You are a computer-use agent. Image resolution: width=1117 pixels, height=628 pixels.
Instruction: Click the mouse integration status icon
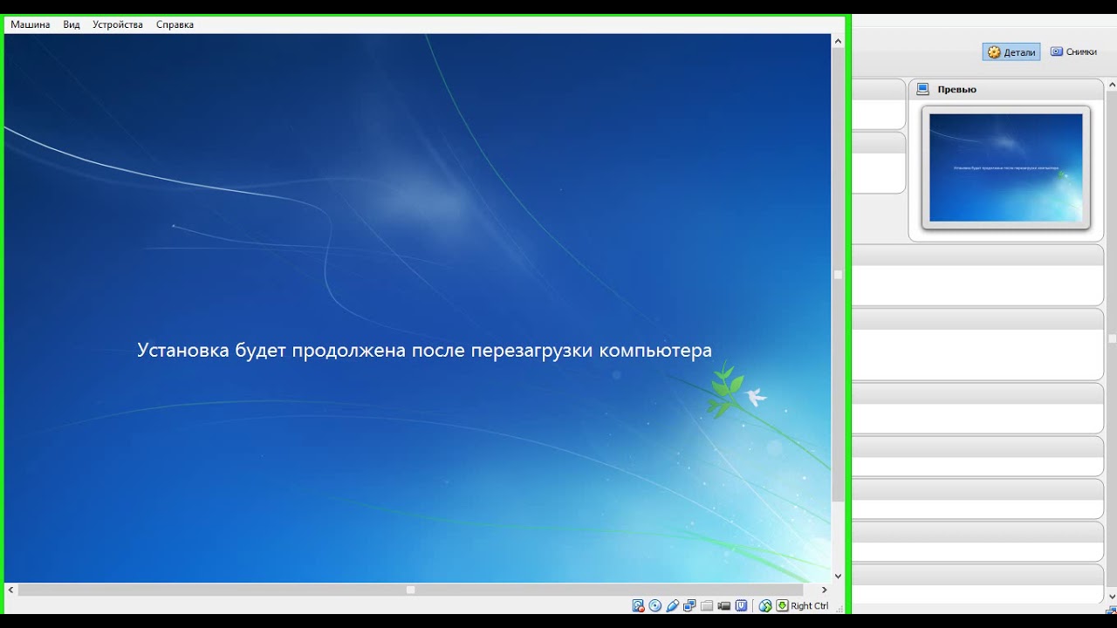[765, 605]
